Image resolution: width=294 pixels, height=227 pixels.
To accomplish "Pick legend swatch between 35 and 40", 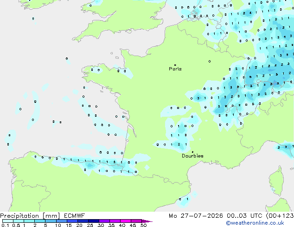I will point(115,221).
